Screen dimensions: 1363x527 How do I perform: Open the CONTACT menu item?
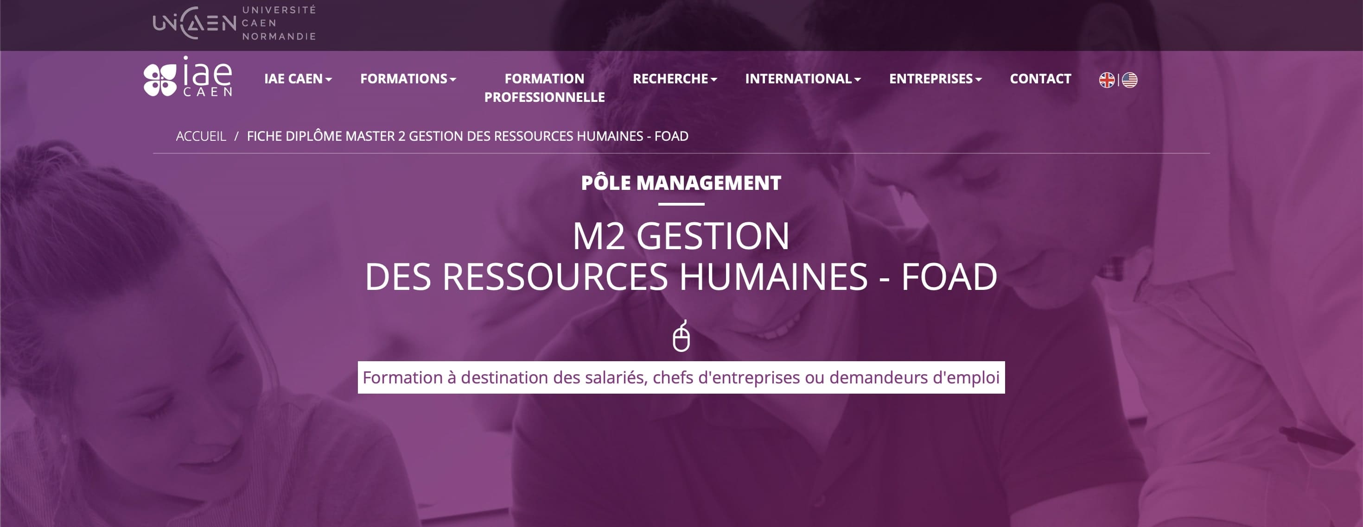tap(1040, 79)
